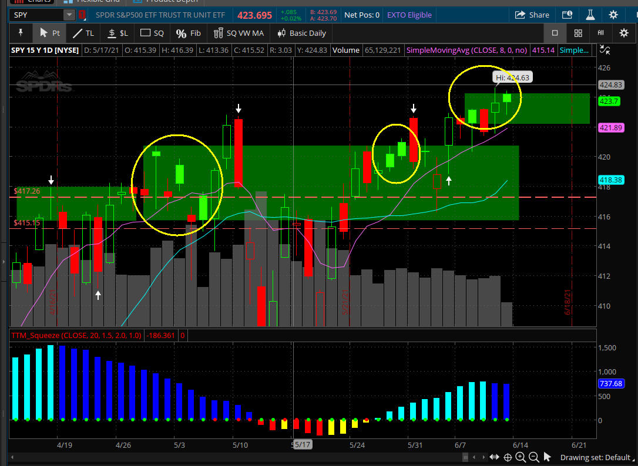
Task: Choose the TL trendline tool
Action: (83, 33)
